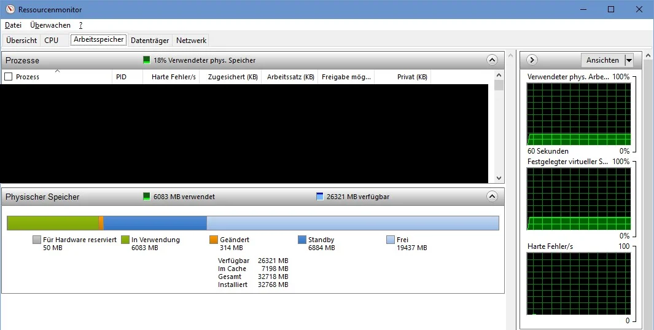Viewport: 654px width, 330px height.
Task: Click the 6884 MB Standby value
Action: 322,248
